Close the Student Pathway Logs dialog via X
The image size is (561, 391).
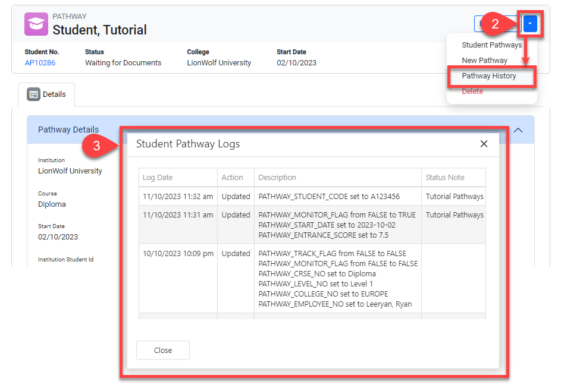tap(484, 144)
